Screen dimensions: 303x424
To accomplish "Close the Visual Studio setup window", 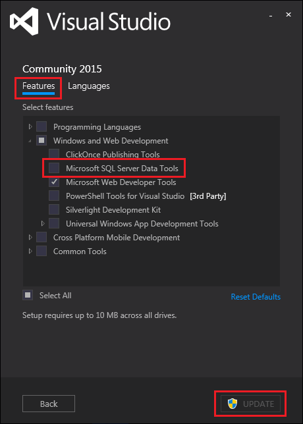I will (x=289, y=14).
